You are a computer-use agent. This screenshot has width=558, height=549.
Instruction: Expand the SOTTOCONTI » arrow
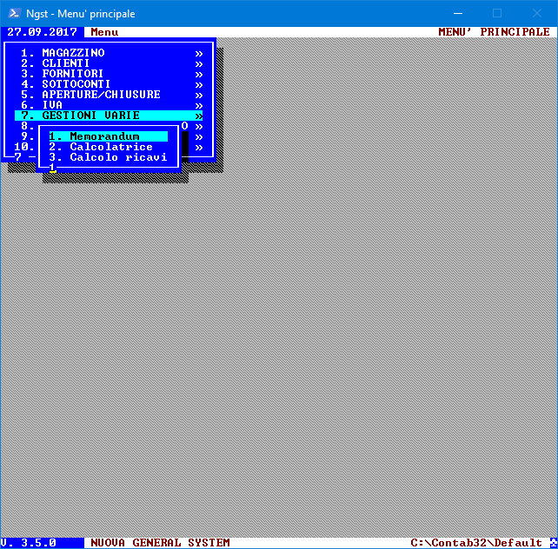(199, 84)
